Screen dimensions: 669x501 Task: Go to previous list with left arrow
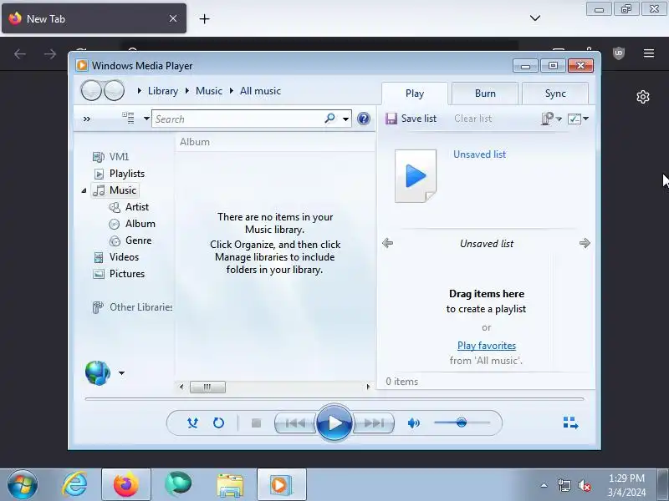click(x=387, y=243)
